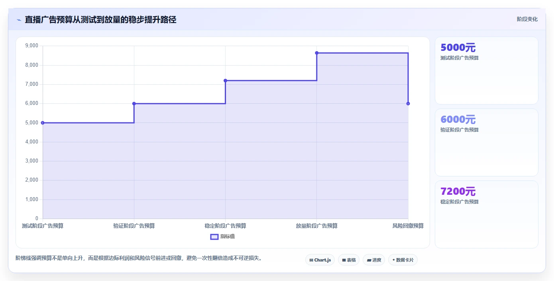Click the x-axis label 验证阶段广告预算

pyautogui.click(x=134, y=226)
